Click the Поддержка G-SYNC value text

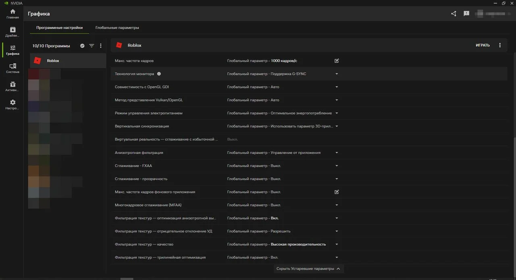coord(288,74)
